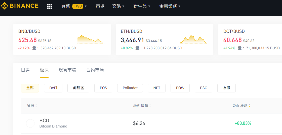
Task: Click the 1,278,203,012.84 BUSD volume
Action: coord(163,48)
